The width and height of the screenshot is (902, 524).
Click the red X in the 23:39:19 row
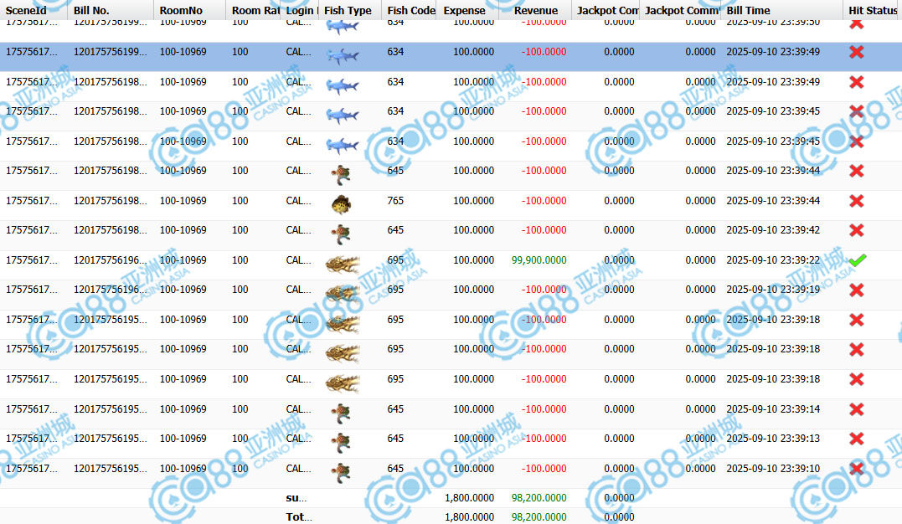[x=856, y=290]
